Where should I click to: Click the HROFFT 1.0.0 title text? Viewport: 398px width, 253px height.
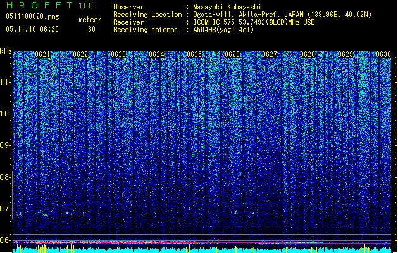(50, 5)
